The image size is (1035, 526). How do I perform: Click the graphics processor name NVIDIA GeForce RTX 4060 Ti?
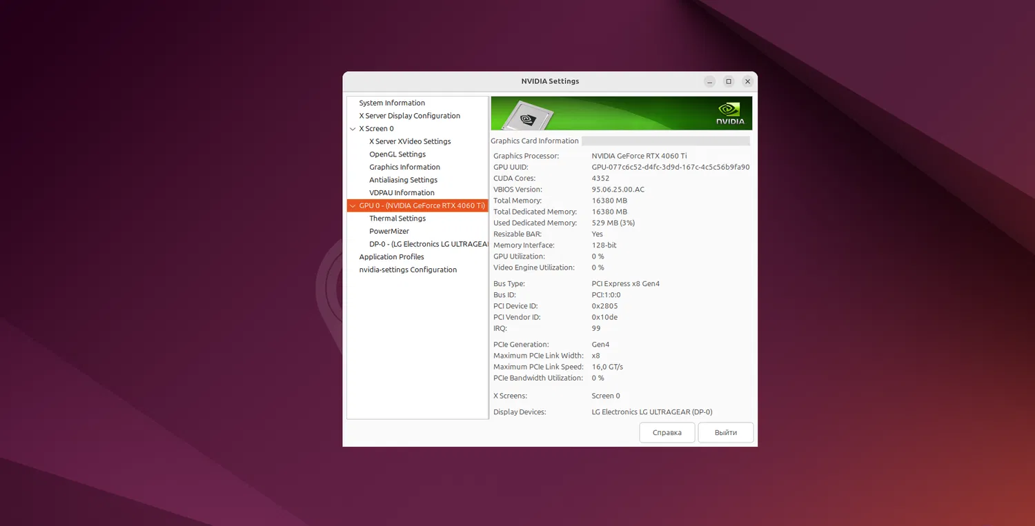(x=639, y=156)
